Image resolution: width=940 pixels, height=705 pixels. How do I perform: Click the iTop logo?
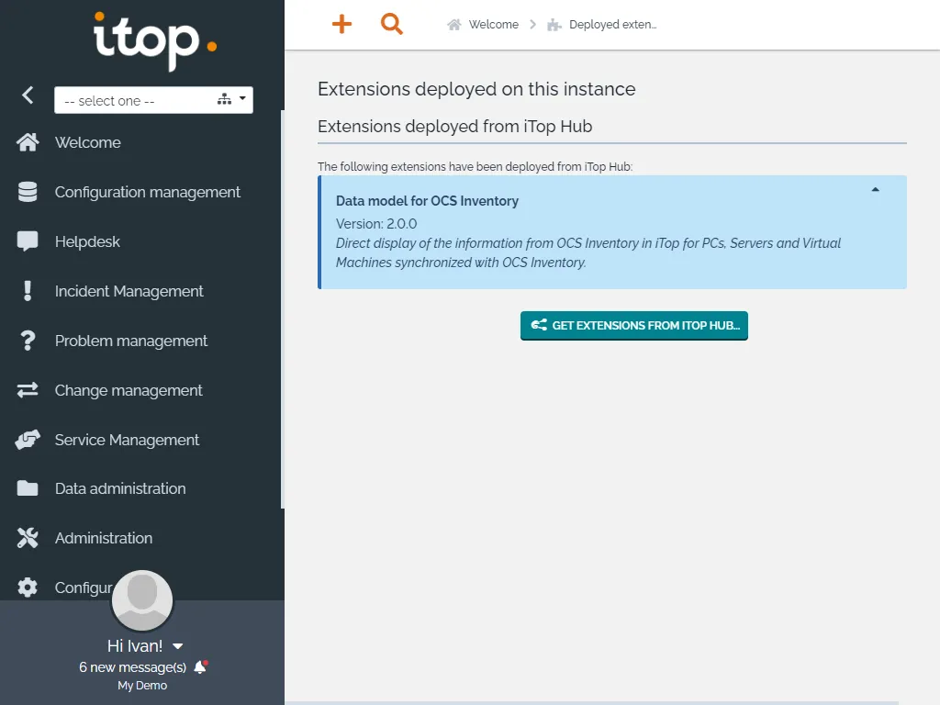tap(154, 42)
